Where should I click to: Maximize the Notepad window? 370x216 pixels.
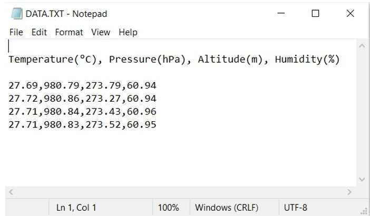click(x=315, y=14)
